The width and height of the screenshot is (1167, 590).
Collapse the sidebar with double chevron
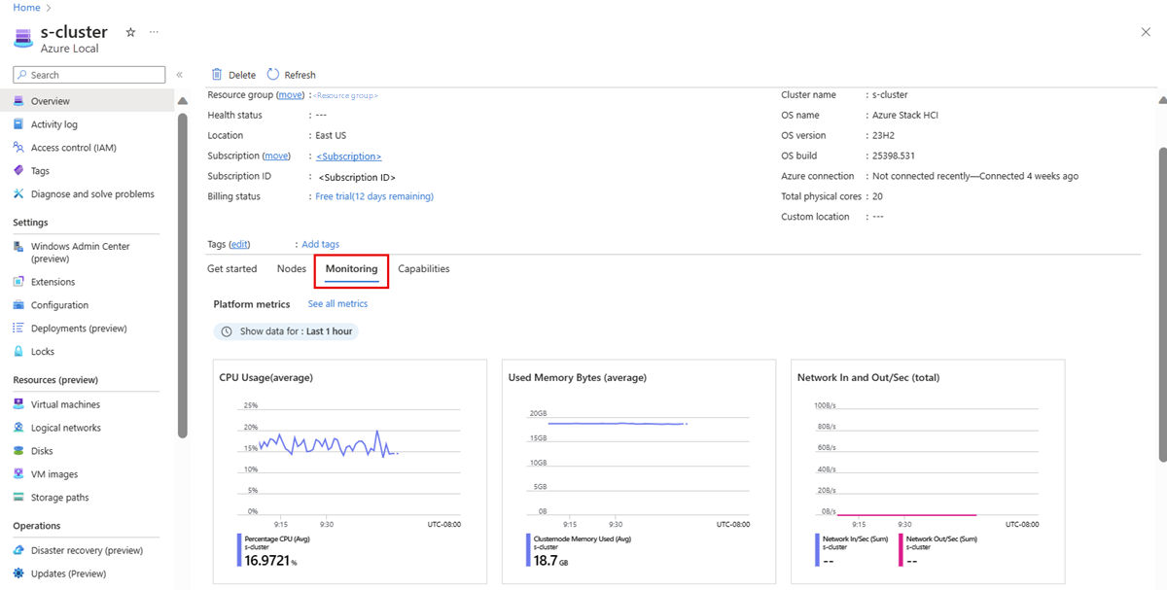click(x=179, y=75)
